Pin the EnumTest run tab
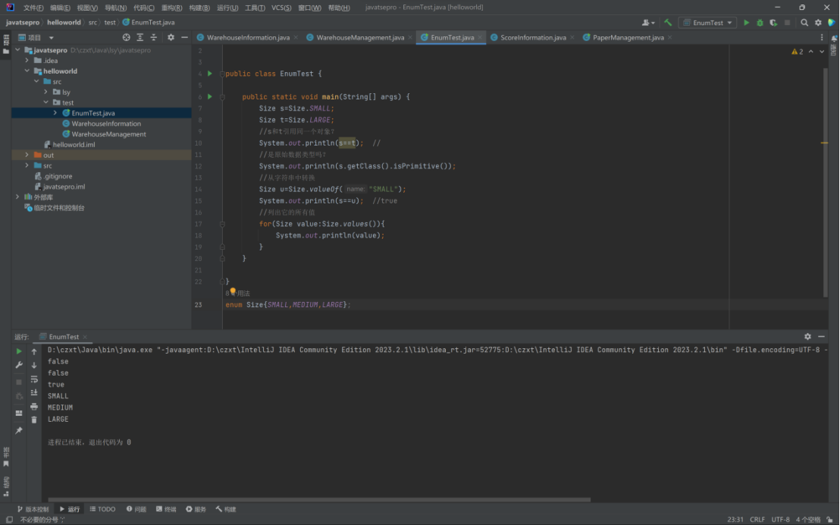 click(x=19, y=430)
